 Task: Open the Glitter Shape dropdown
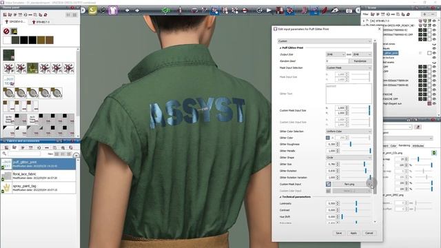(349, 158)
